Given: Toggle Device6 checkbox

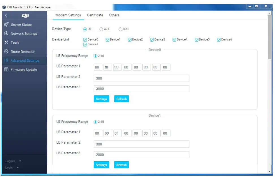Looking at the screenshot, I should tap(219, 40).
